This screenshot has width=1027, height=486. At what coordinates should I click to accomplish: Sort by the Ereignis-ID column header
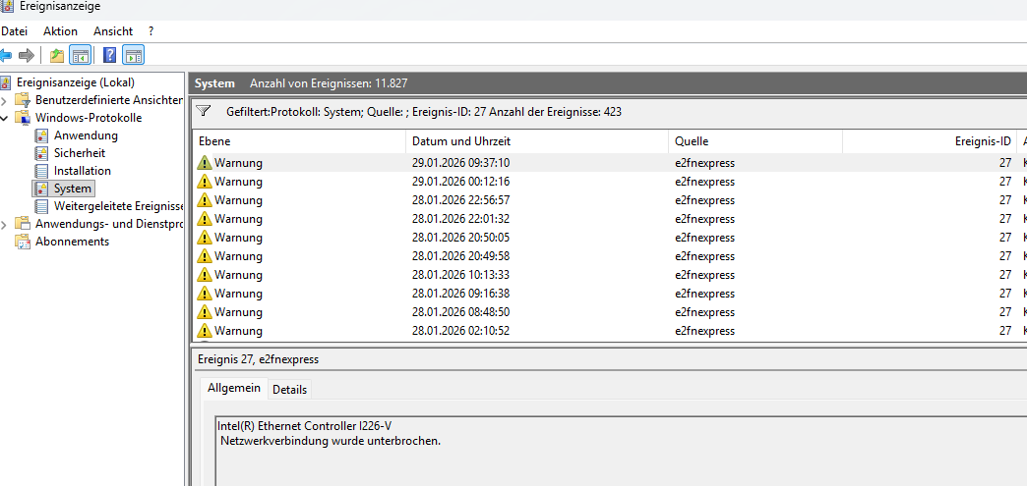tap(929, 141)
